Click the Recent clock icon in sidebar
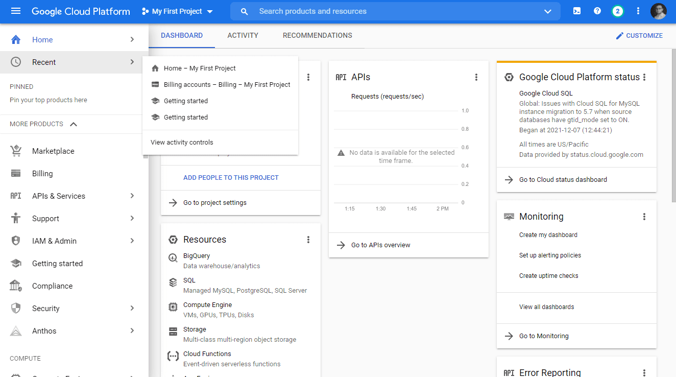Screen dimensions: 676x377 [x=16, y=62]
